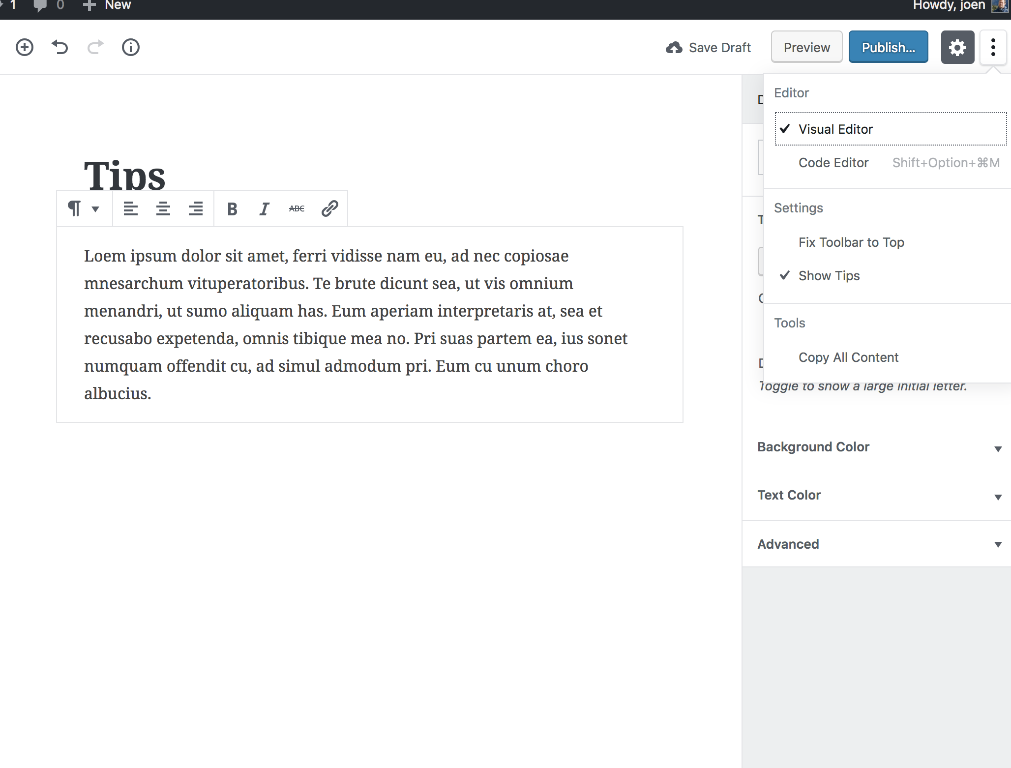
Task: Toggle the Show Tips setting
Action: coord(891,276)
